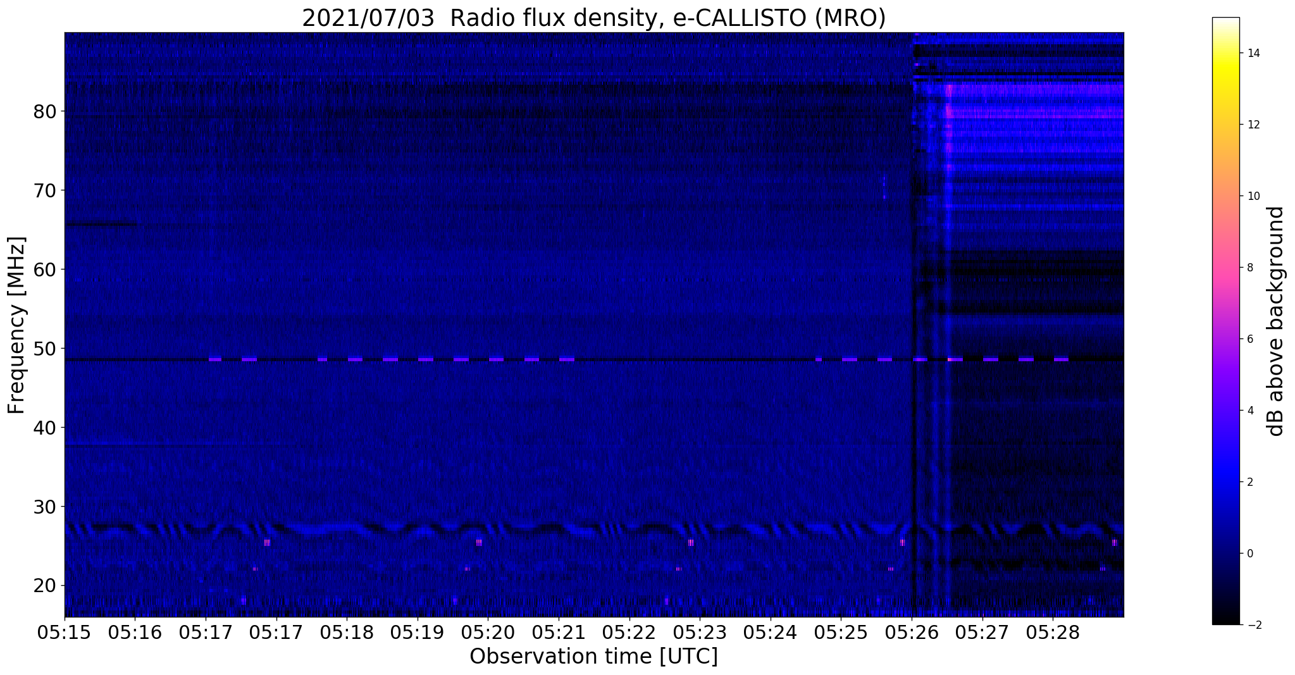Click the 8 tick on the colorbar

tap(1249, 268)
